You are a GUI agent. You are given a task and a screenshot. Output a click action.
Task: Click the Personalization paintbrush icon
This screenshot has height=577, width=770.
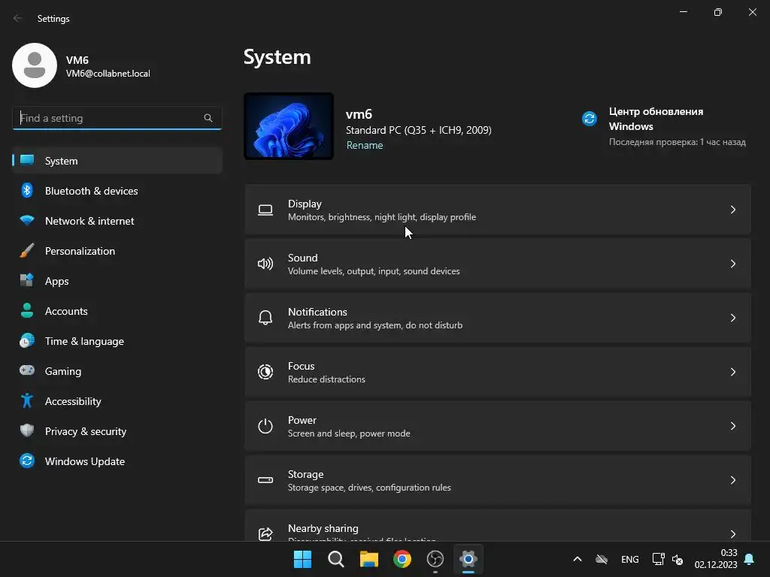[27, 251]
